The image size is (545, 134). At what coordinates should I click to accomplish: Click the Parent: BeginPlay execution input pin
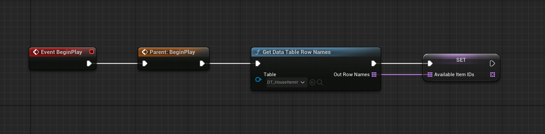point(145,63)
